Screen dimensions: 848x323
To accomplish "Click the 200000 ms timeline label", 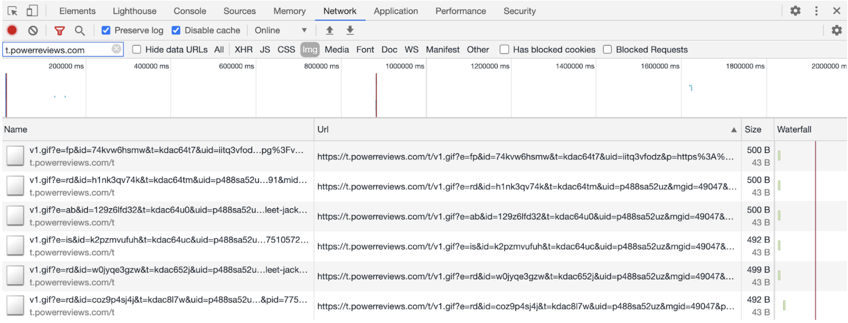I will [66, 66].
